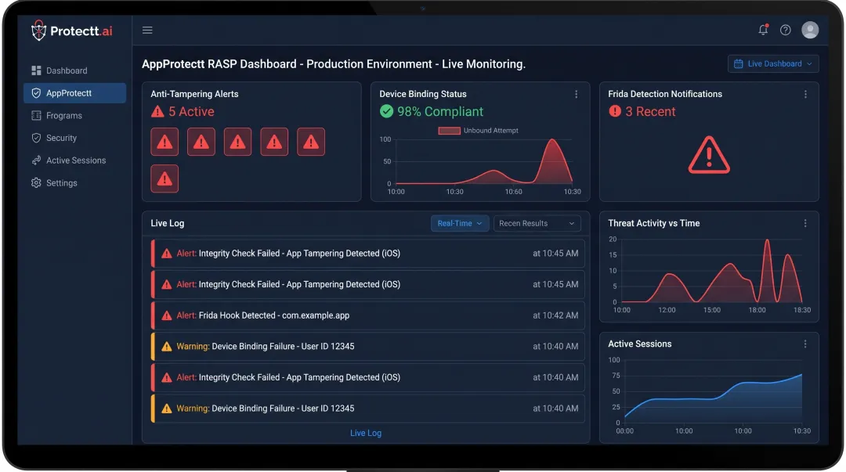Toggle the Unbound Attempt legend swatch
Viewport: 846px width, 472px height.
(449, 131)
